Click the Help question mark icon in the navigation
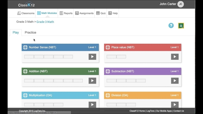This screenshot has height=114, width=203. [110, 13]
